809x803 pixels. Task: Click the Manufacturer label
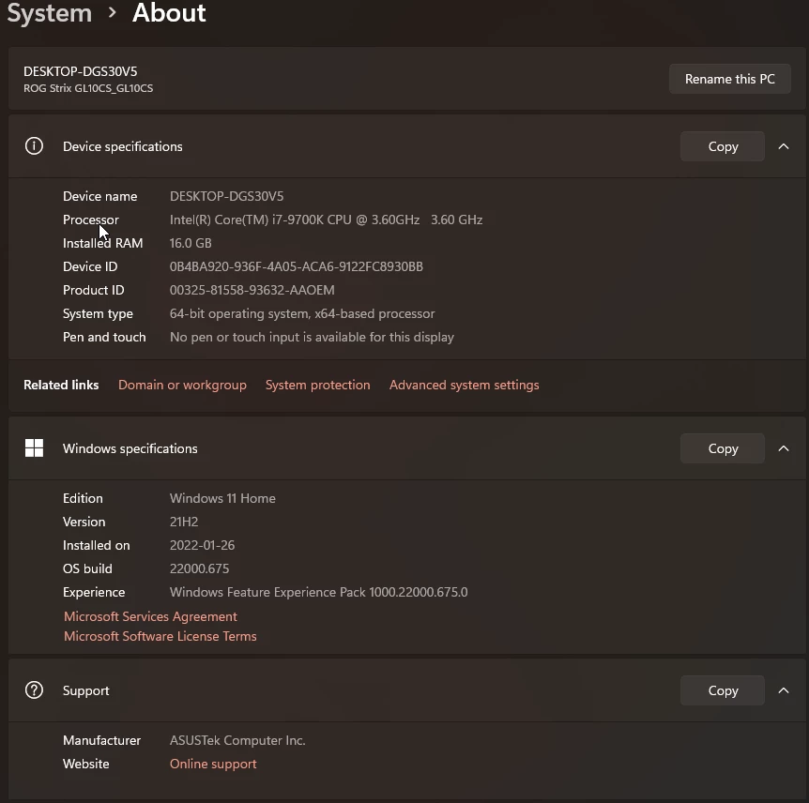click(101, 740)
